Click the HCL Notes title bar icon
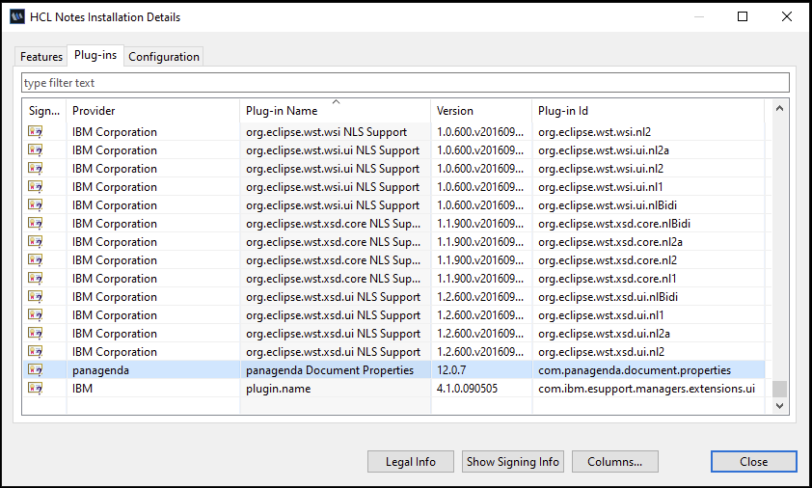 pyautogui.click(x=17, y=16)
